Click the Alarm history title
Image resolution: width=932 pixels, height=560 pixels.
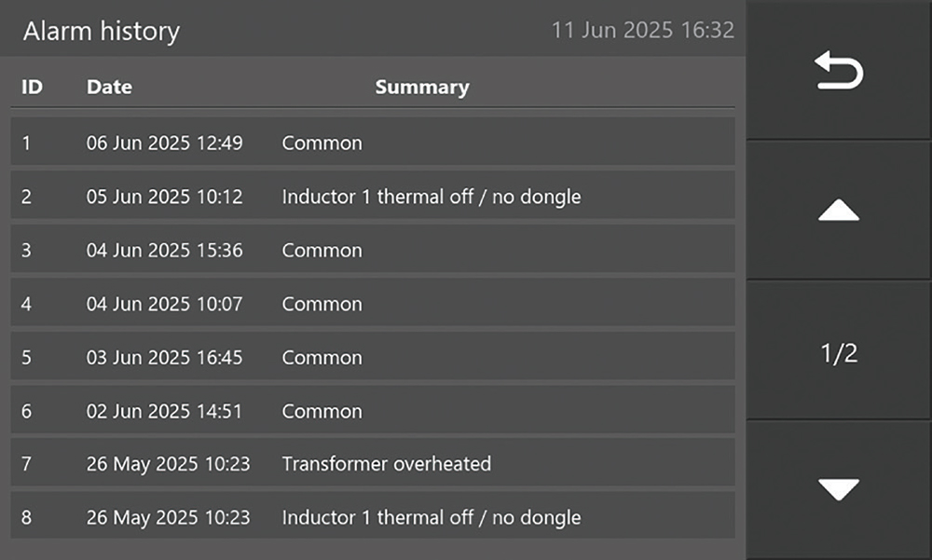coord(101,31)
